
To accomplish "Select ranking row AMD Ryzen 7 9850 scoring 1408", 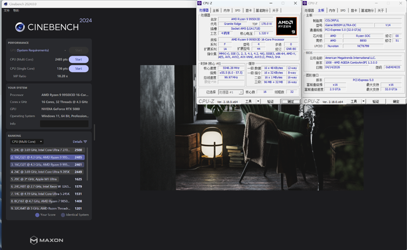I will pyautogui.click(x=47, y=201).
